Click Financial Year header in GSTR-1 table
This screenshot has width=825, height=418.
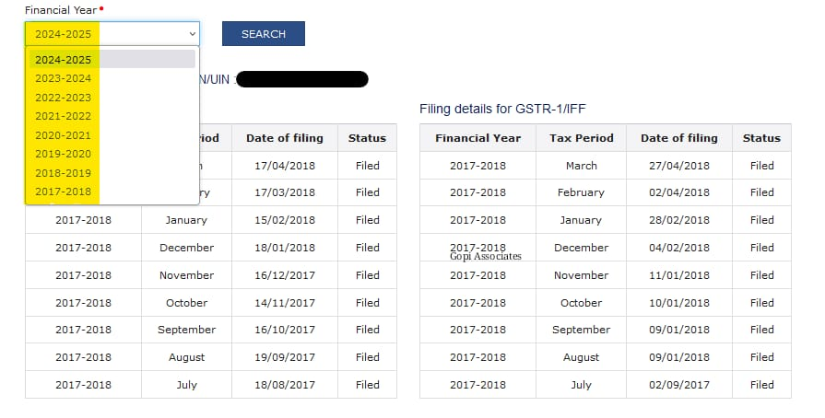coord(477,138)
